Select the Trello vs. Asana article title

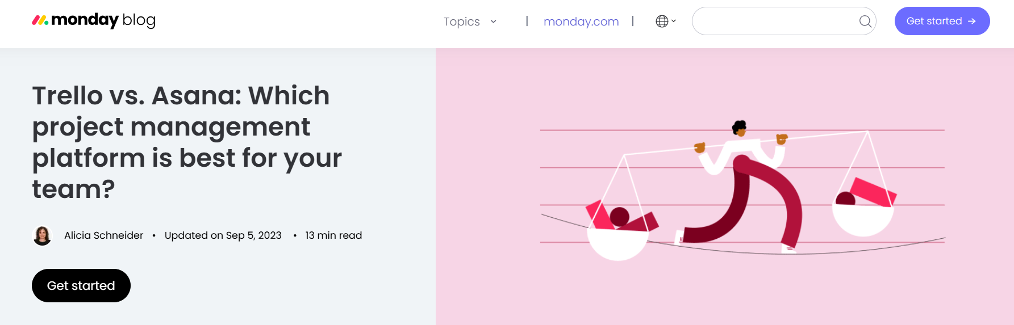tap(187, 142)
